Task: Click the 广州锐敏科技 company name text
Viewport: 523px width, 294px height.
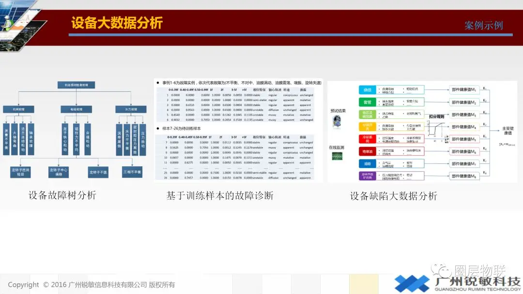Action: tap(477, 282)
